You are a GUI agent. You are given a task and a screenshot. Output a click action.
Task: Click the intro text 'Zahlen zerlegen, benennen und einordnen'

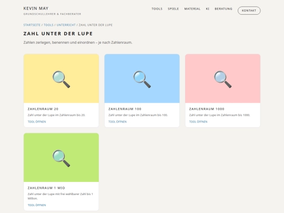tap(59, 43)
